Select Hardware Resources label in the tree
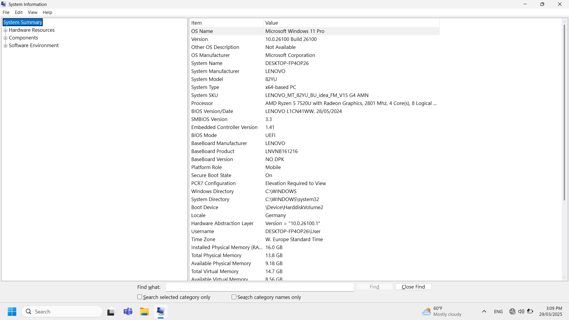The height and width of the screenshot is (320, 569). (x=32, y=30)
